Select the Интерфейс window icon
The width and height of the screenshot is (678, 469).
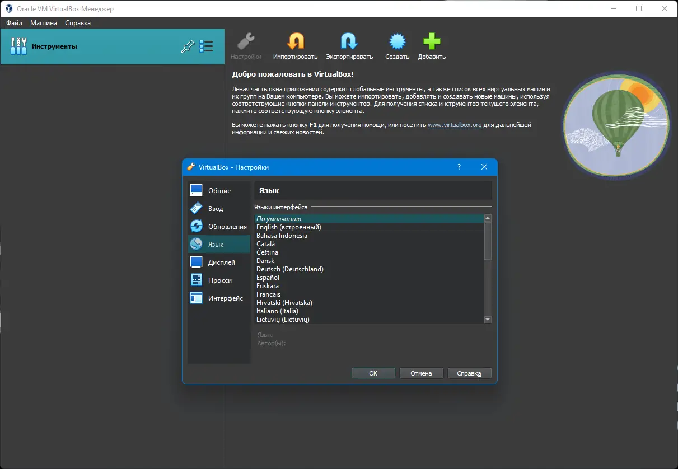point(196,298)
